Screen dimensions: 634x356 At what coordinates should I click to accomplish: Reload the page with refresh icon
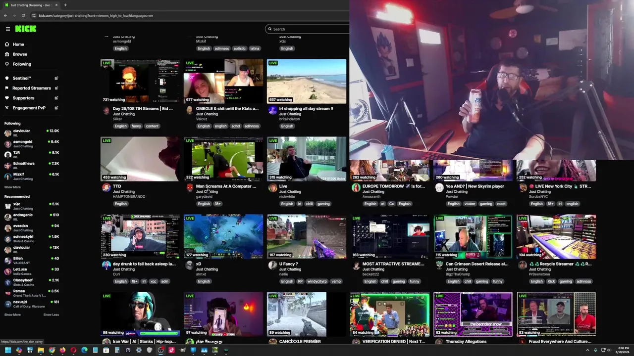click(x=23, y=15)
